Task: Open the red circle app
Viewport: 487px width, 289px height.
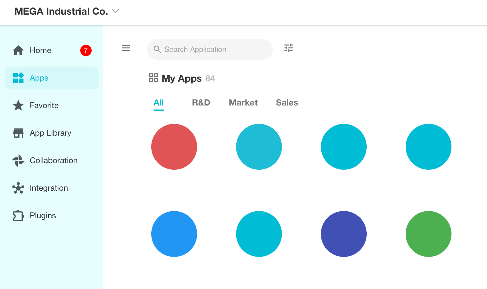Action: click(x=174, y=147)
